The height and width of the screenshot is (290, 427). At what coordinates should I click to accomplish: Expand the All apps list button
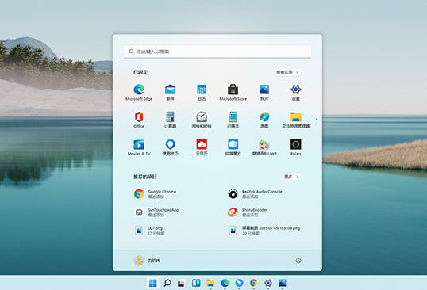tap(287, 72)
